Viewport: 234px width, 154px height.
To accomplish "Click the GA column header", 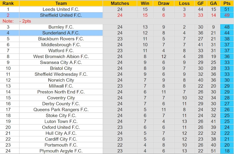I will tap(213, 3).
